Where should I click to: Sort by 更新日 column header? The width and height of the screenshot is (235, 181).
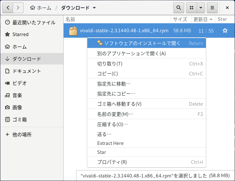(x=203, y=19)
